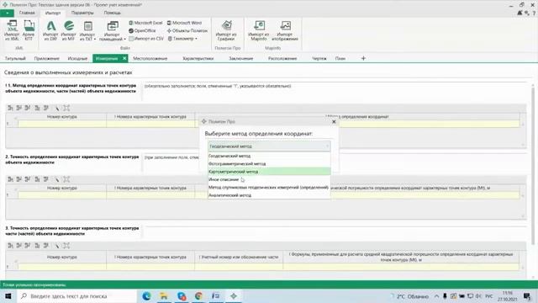Launch Импорт из DXF
Image resolution: width=538 pixels, height=303 pixels.
click(50, 30)
